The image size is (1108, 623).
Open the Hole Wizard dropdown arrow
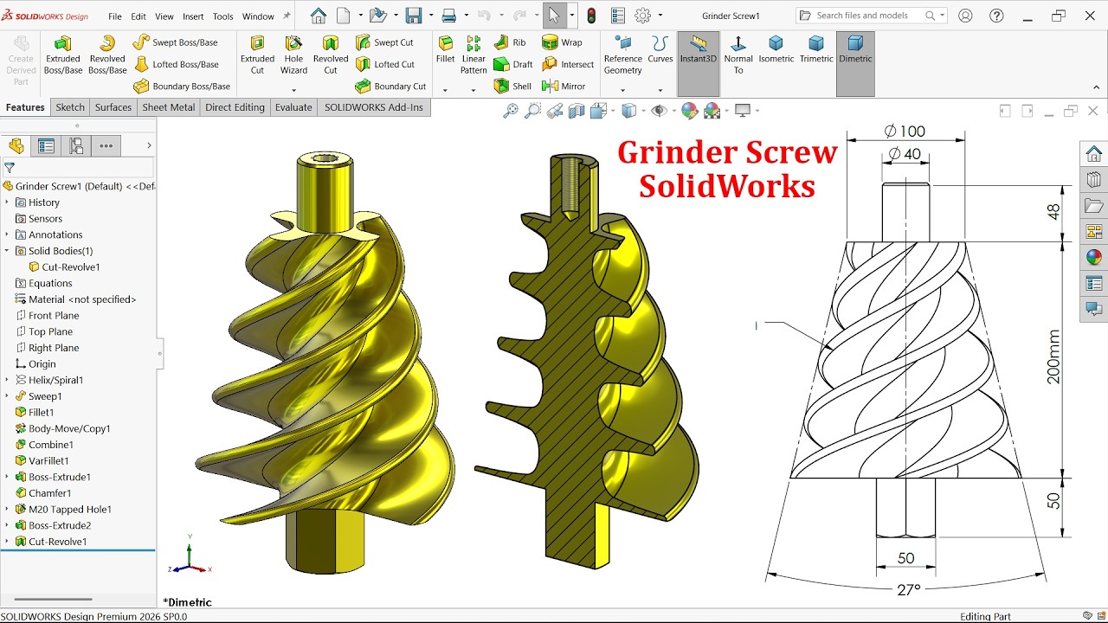(x=293, y=90)
